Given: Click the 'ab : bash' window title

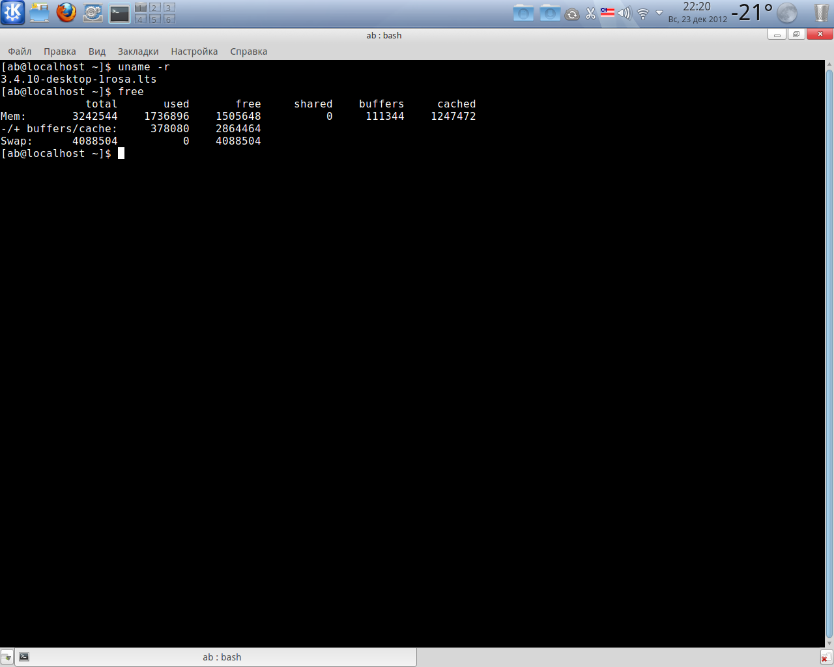Looking at the screenshot, I should [384, 35].
